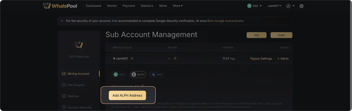Expand the More menu
This screenshot has width=352, height=111.
pyautogui.click(x=178, y=6)
